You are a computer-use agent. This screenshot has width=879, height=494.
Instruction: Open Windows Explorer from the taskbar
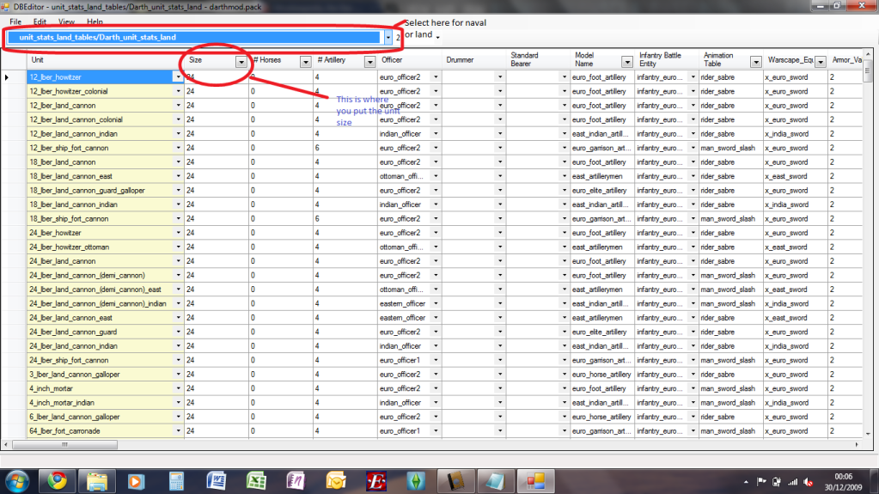pyautogui.click(x=96, y=479)
